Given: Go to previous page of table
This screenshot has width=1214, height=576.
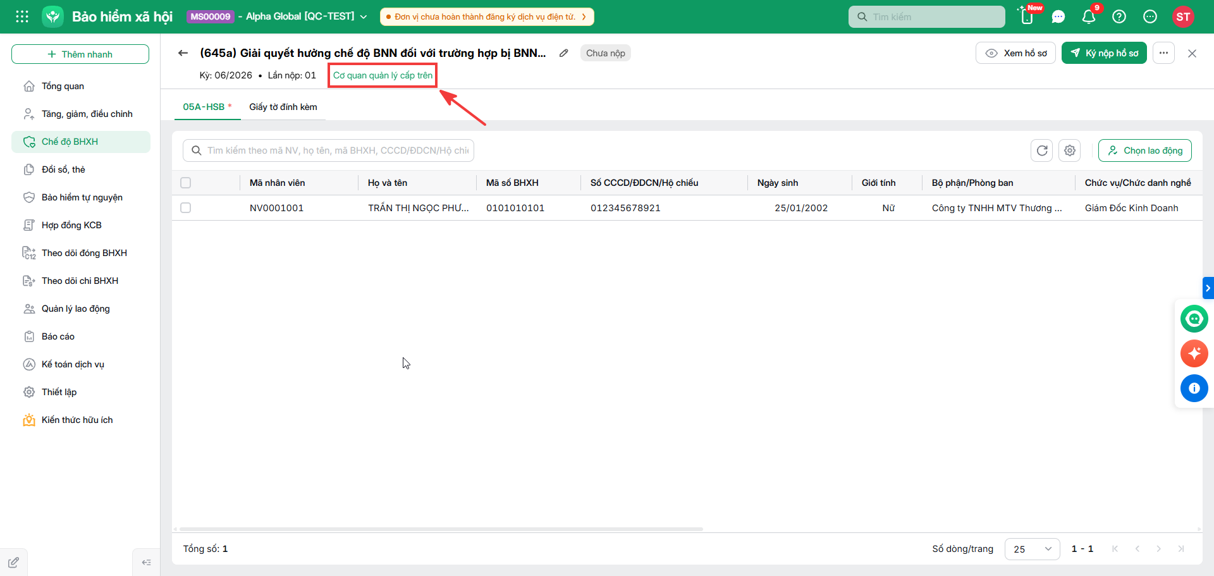Looking at the screenshot, I should 1137,549.
